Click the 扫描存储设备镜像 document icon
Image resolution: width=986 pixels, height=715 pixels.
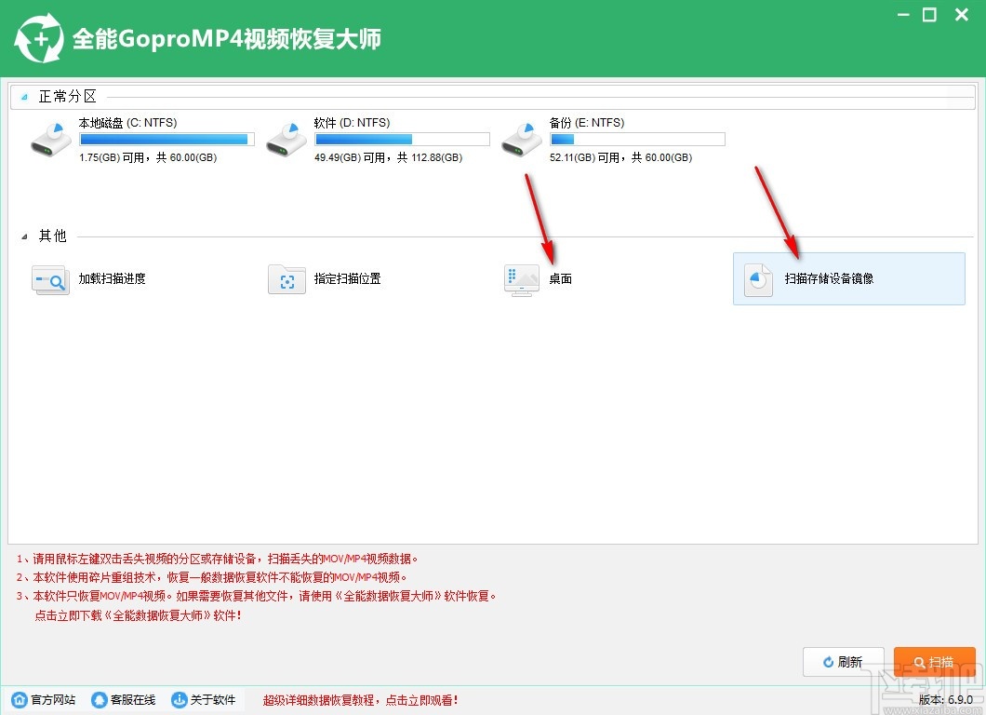pyautogui.click(x=758, y=279)
